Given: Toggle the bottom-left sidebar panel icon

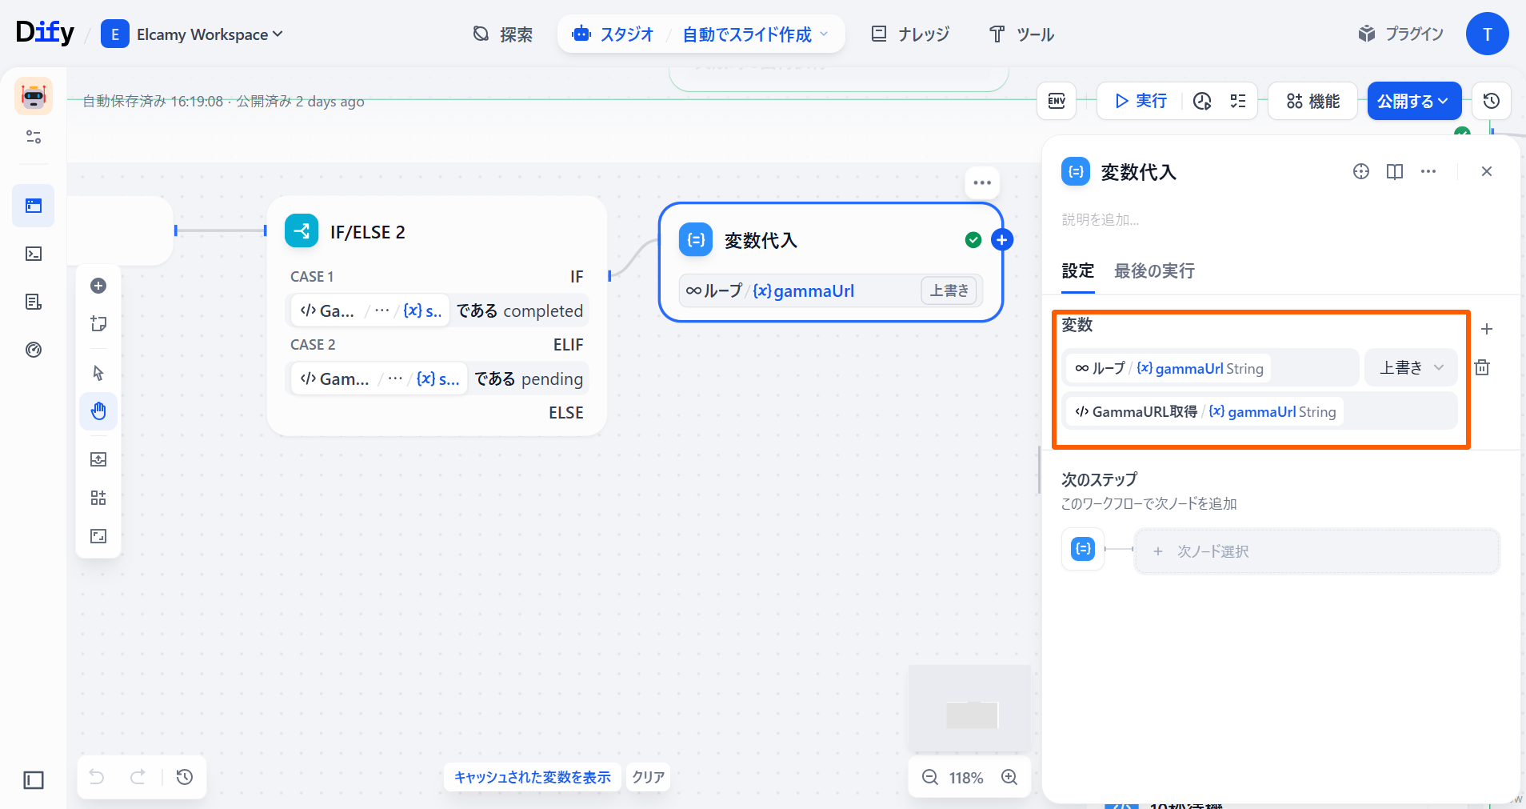Looking at the screenshot, I should [x=34, y=779].
